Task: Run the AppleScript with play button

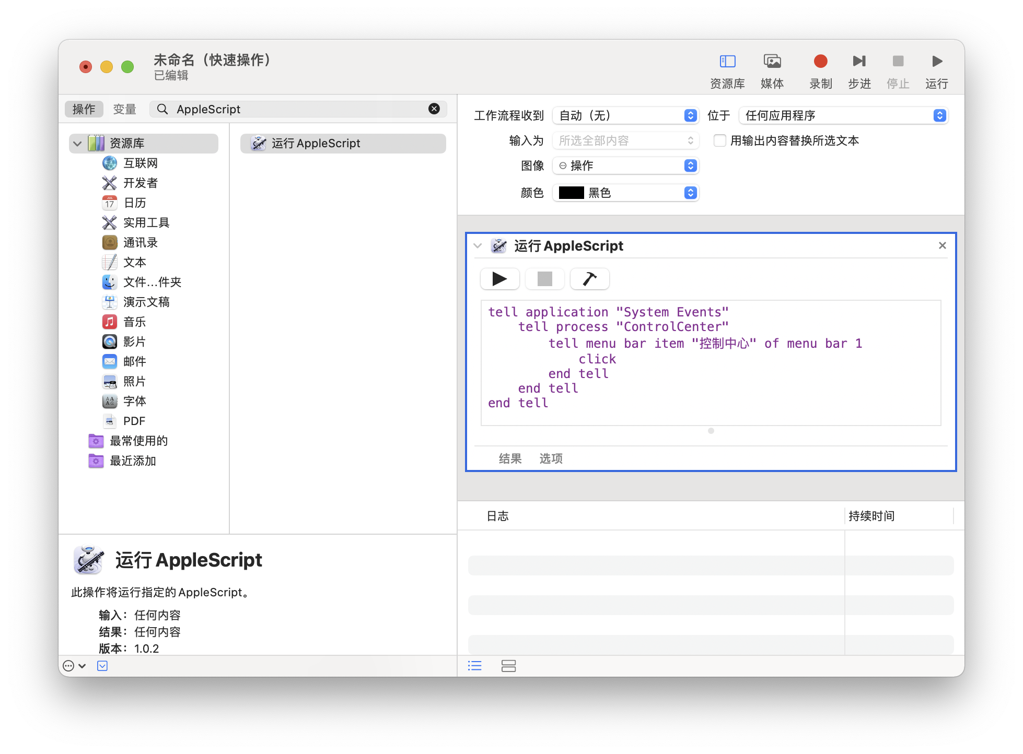Action: (499, 279)
